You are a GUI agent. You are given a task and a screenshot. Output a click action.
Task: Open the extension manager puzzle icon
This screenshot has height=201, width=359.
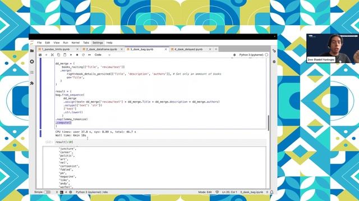pyautogui.click(x=32, y=83)
